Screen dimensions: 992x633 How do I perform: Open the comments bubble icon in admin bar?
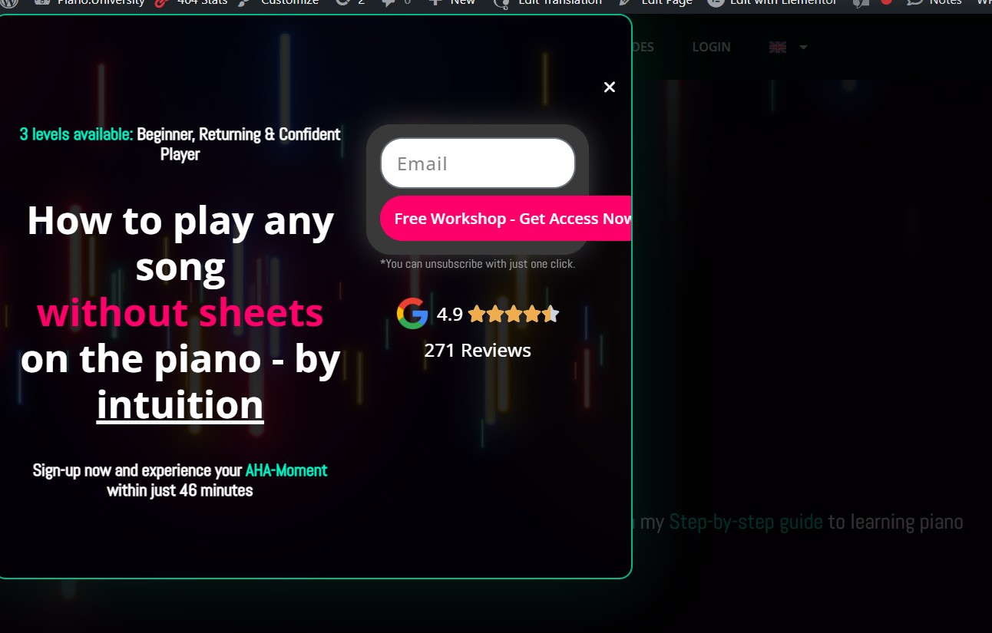395,3
